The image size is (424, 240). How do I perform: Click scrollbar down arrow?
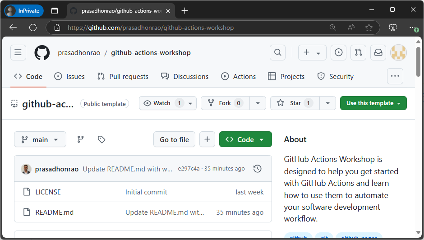click(x=418, y=233)
